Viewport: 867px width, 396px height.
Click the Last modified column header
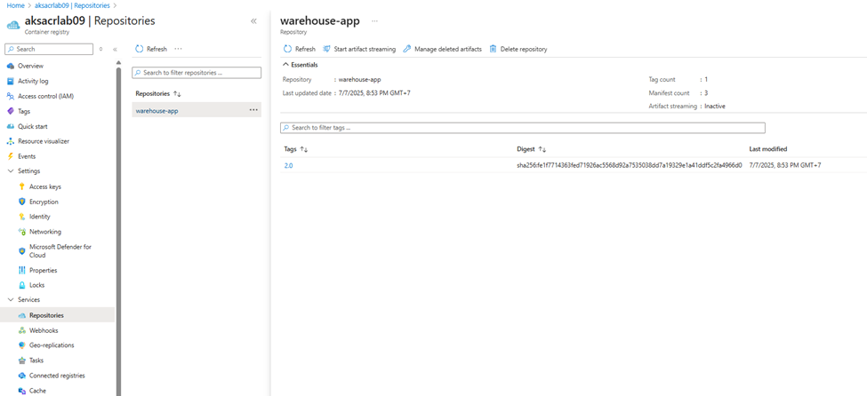pyautogui.click(x=768, y=149)
